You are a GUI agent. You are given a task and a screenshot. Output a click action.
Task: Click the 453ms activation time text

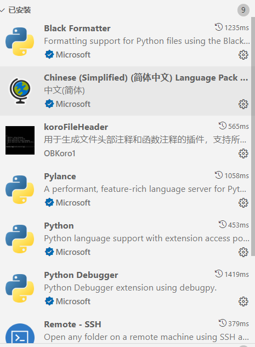[239, 225]
